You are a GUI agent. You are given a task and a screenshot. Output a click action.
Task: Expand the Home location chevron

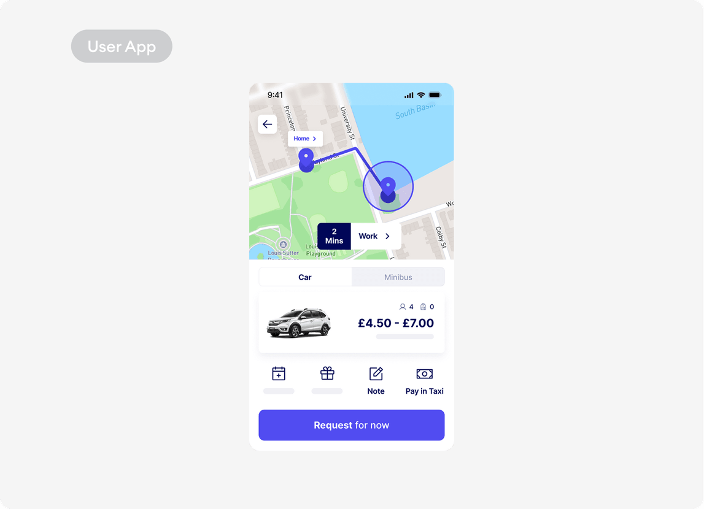coord(315,139)
